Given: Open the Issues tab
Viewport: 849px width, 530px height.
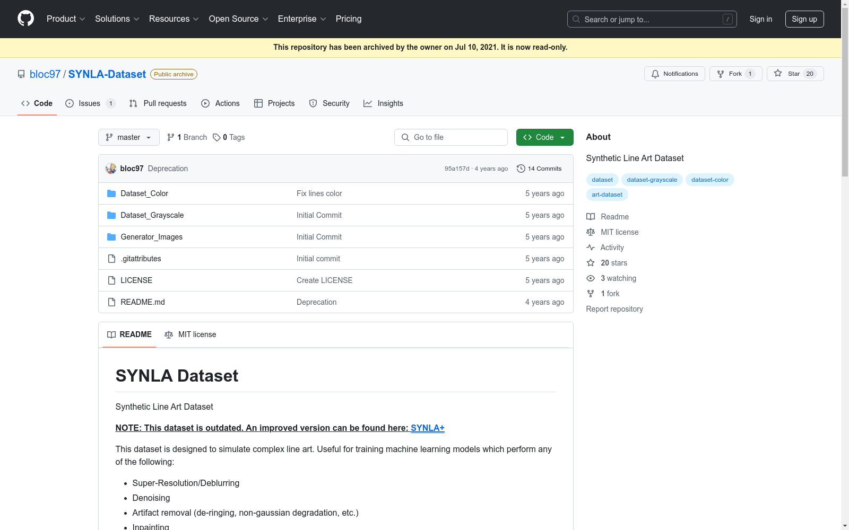Looking at the screenshot, I should [x=90, y=103].
